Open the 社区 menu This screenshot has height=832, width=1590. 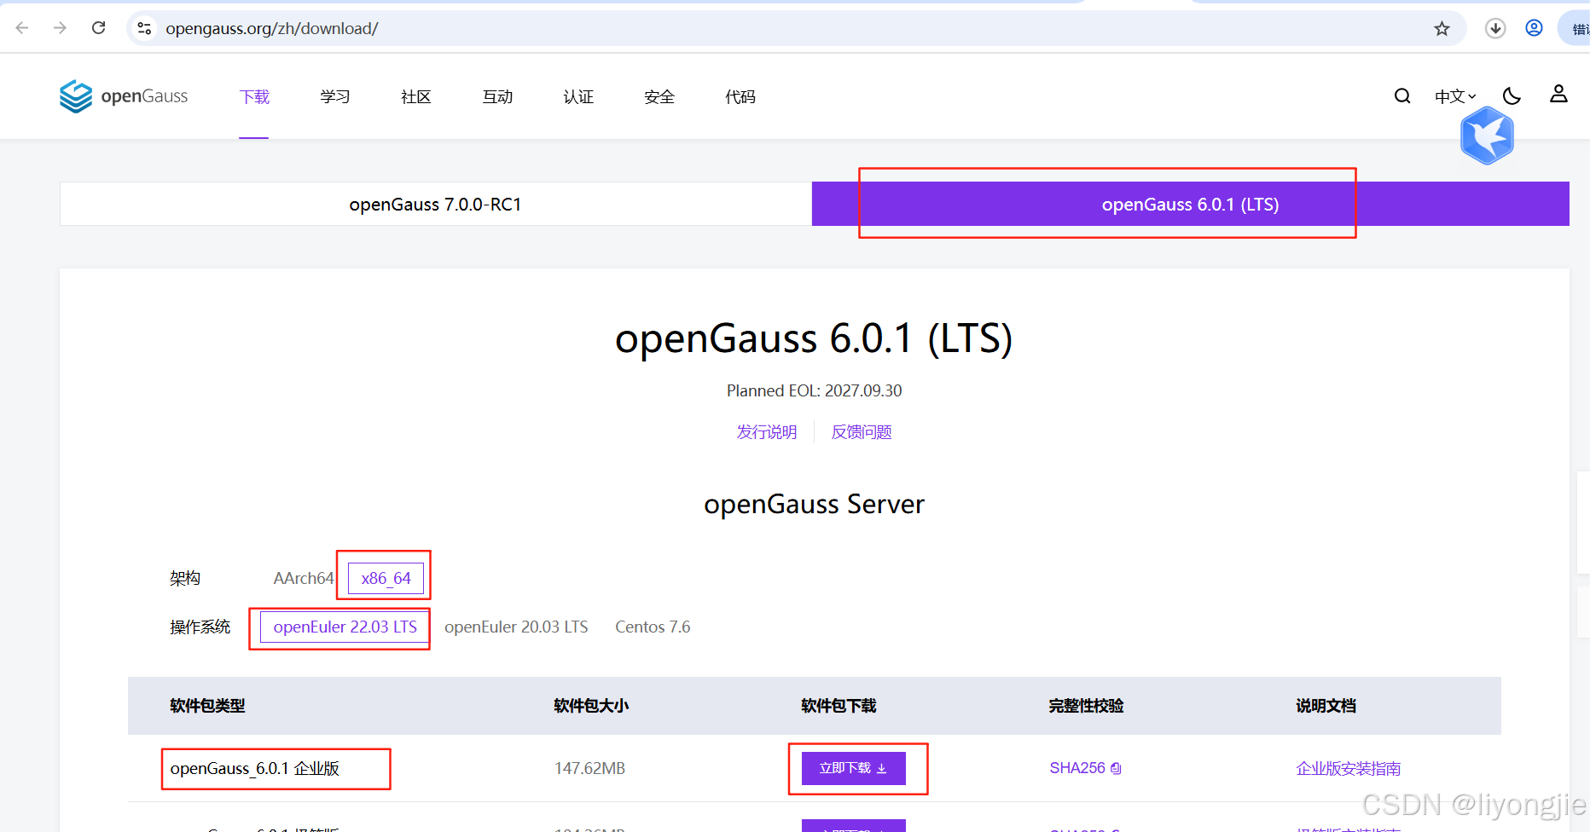pos(416,97)
